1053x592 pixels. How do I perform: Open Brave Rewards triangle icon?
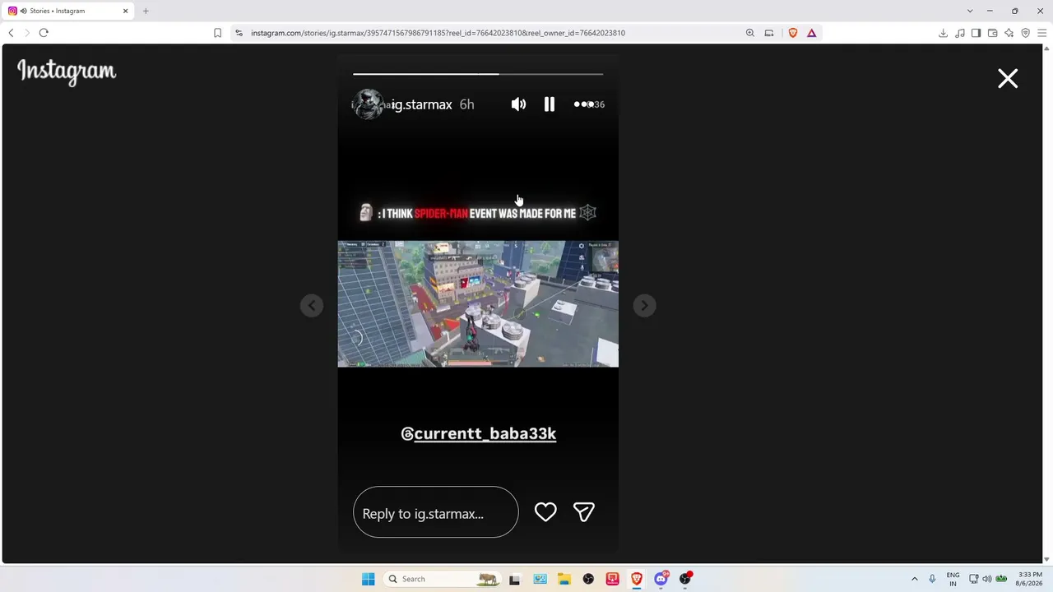click(x=812, y=33)
